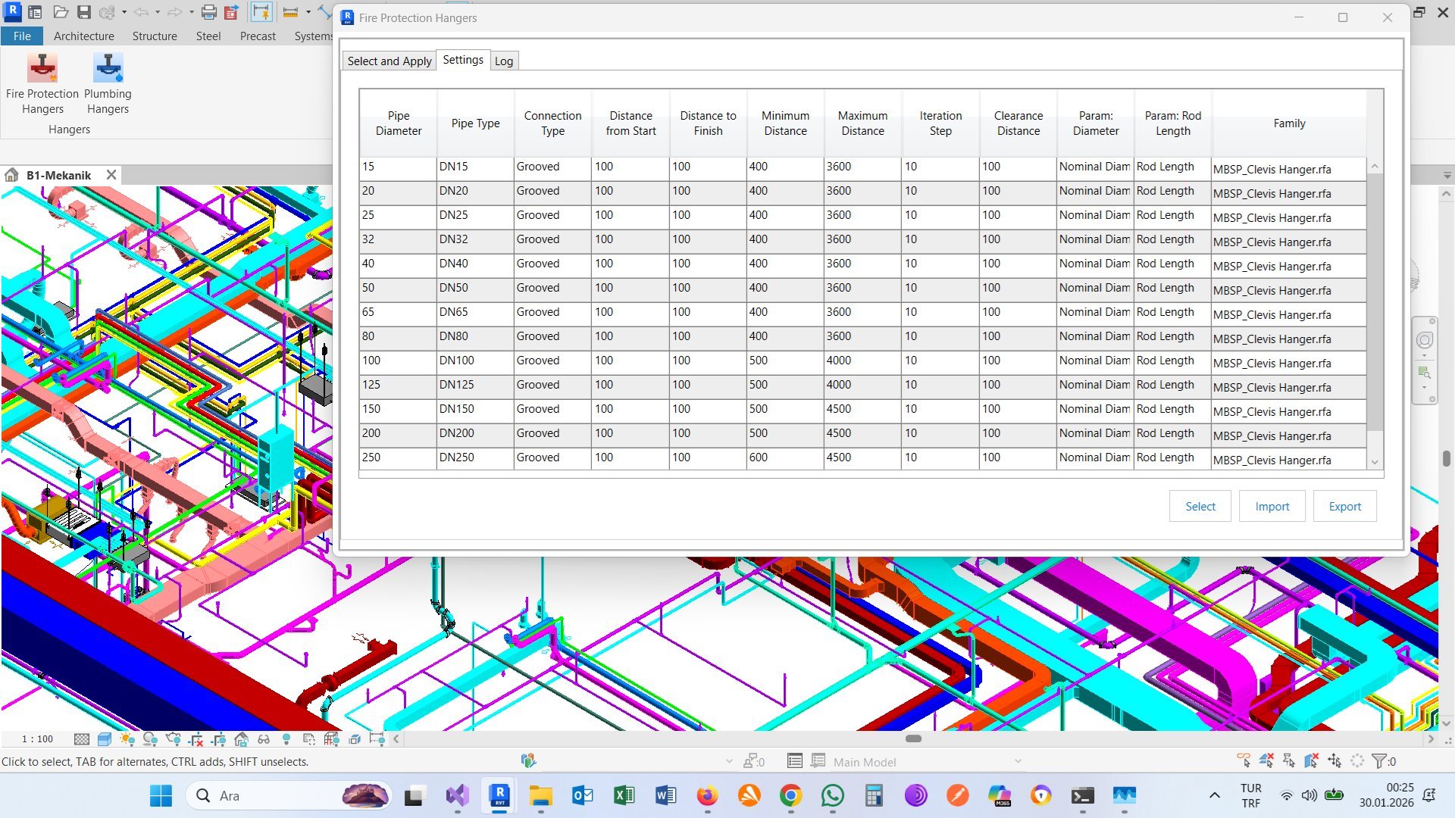The image size is (1455, 818).
Task: Click the Import button
Action: click(1272, 506)
